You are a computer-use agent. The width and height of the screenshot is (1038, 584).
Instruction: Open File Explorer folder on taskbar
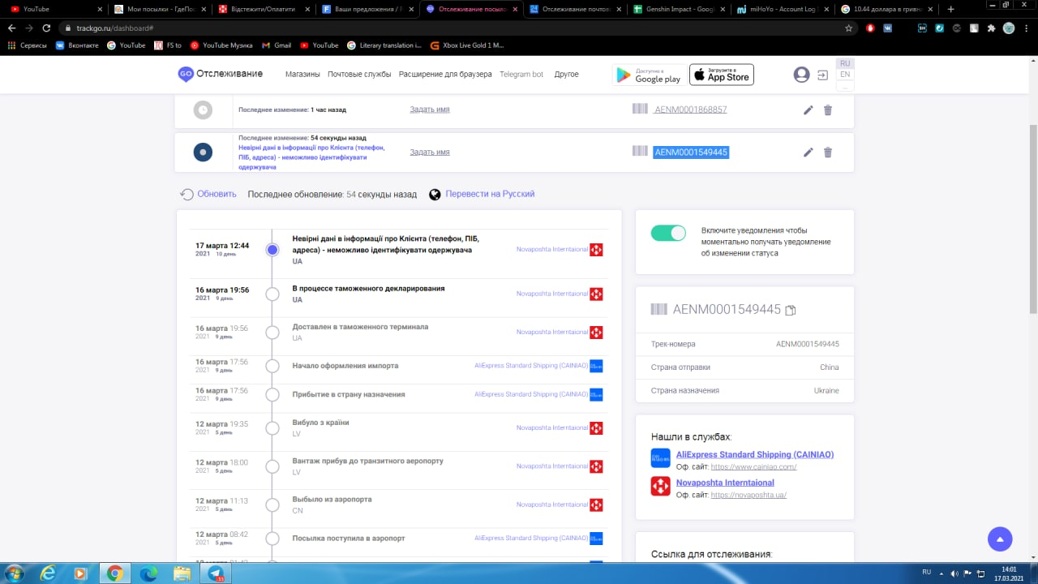(182, 573)
